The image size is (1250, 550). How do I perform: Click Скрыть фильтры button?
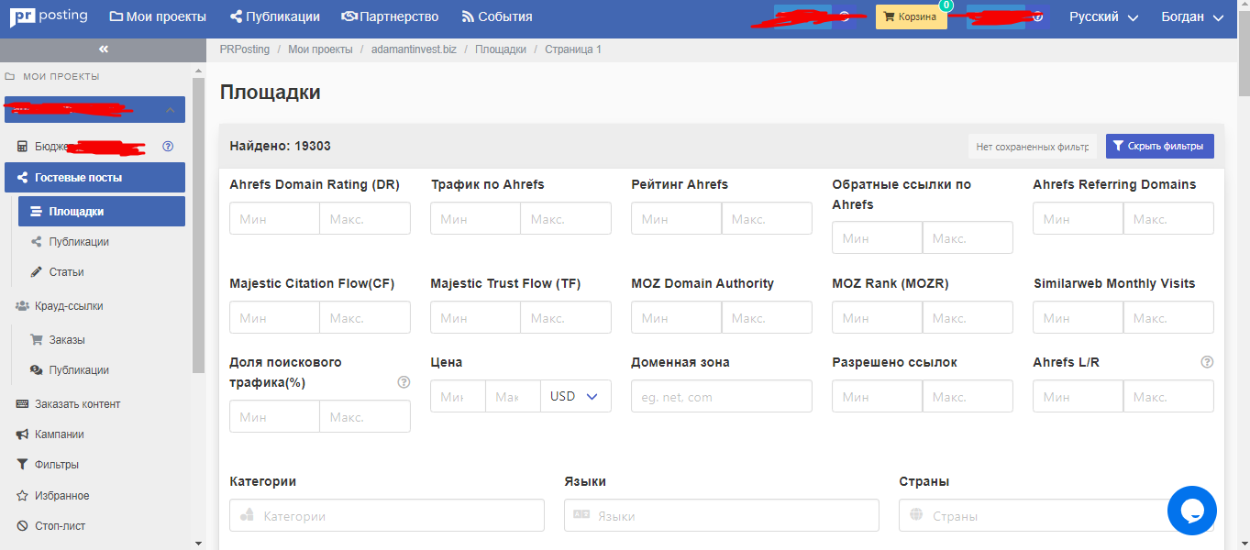click(x=1160, y=146)
